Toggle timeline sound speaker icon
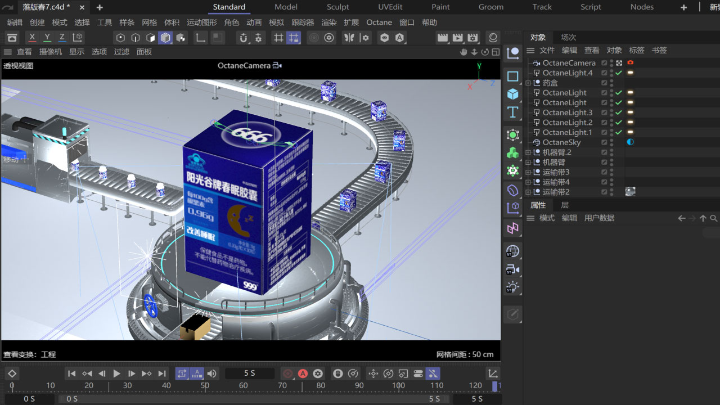This screenshot has height=405, width=720. point(211,373)
